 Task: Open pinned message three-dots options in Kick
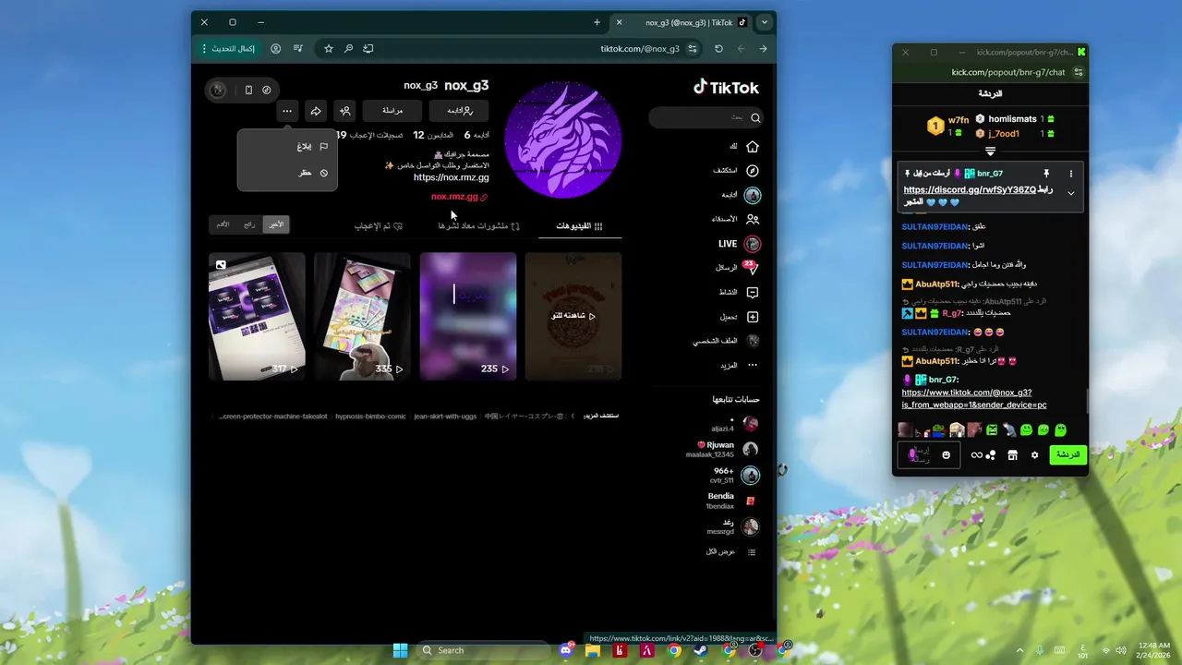point(1071,174)
